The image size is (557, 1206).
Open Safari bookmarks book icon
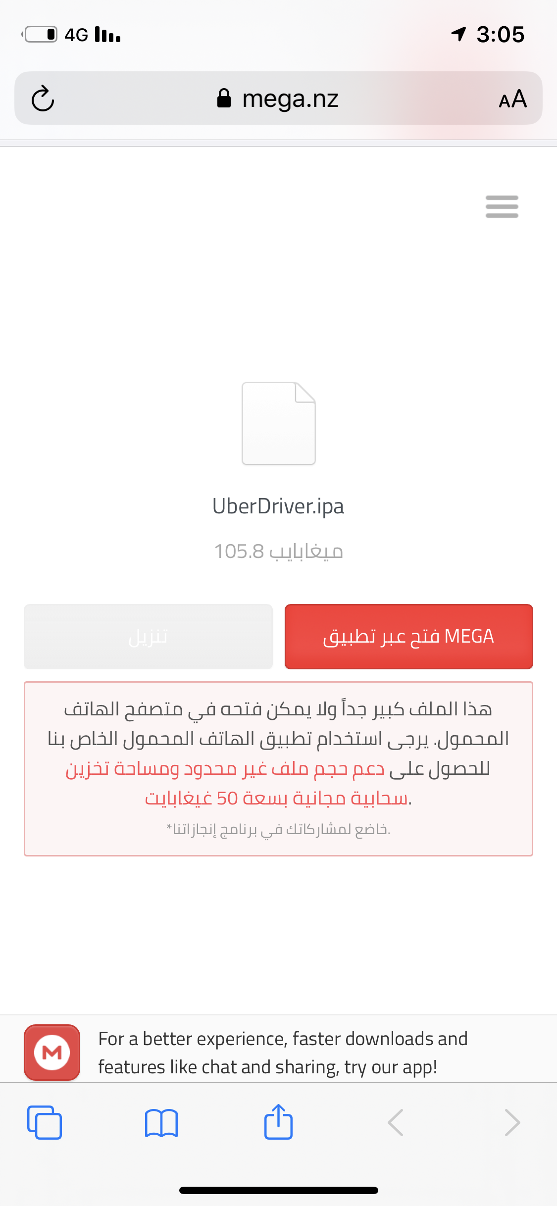pos(161,1122)
